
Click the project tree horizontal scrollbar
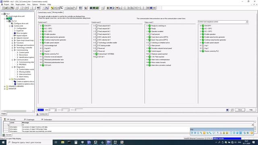pos(17,111)
